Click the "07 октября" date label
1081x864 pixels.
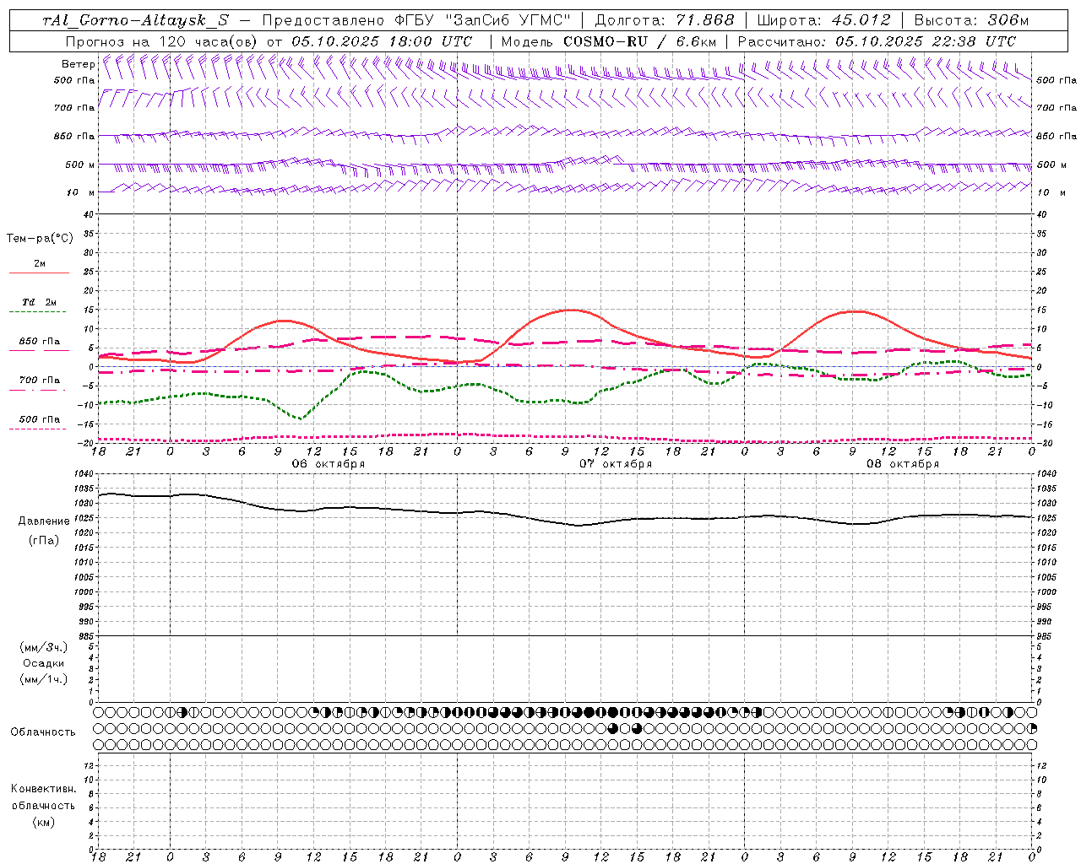[x=616, y=464]
